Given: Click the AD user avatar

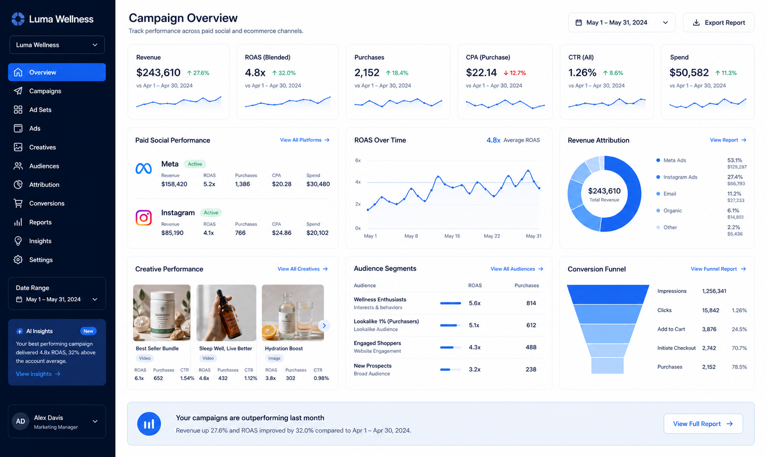Looking at the screenshot, I should 20,422.
